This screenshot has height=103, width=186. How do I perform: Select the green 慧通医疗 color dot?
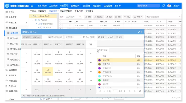[x=100, y=80]
